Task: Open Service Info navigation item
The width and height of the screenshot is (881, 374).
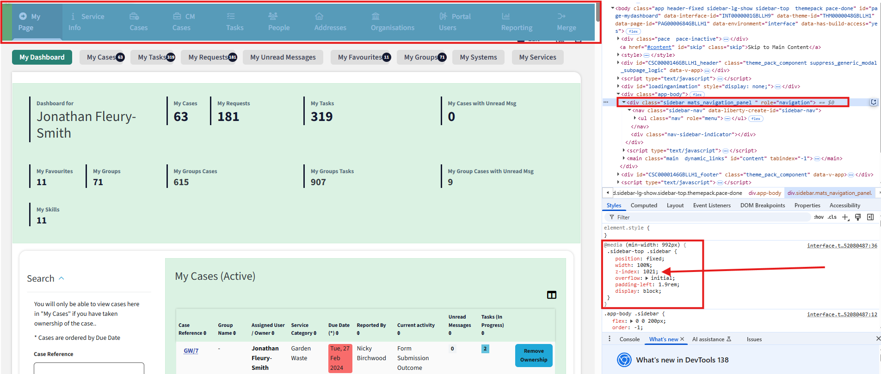Action: [86, 22]
